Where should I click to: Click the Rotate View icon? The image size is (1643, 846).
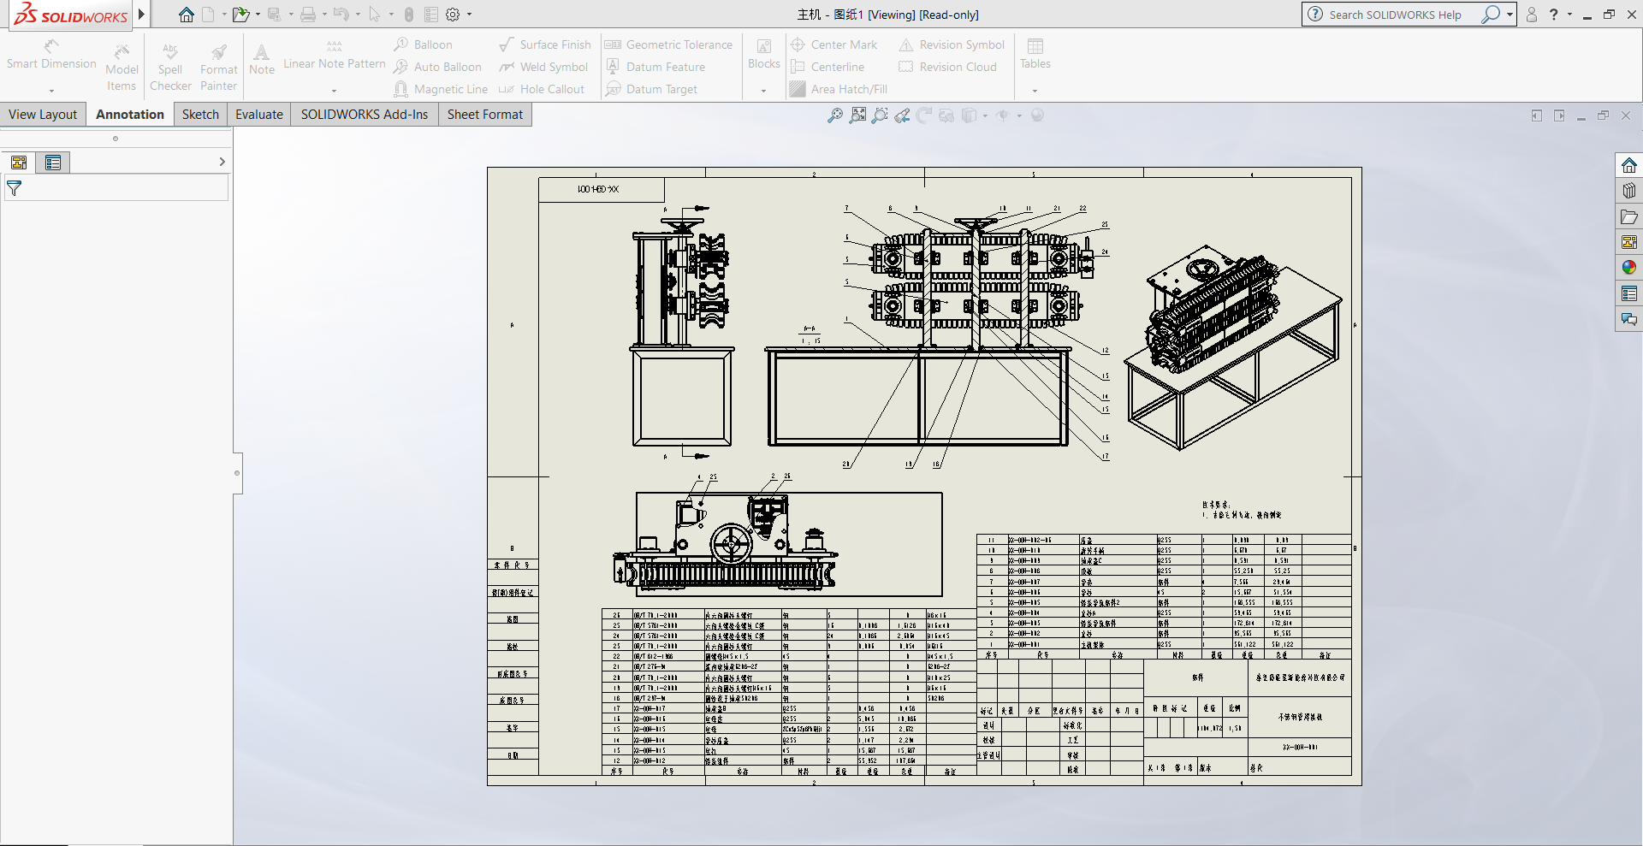924,115
